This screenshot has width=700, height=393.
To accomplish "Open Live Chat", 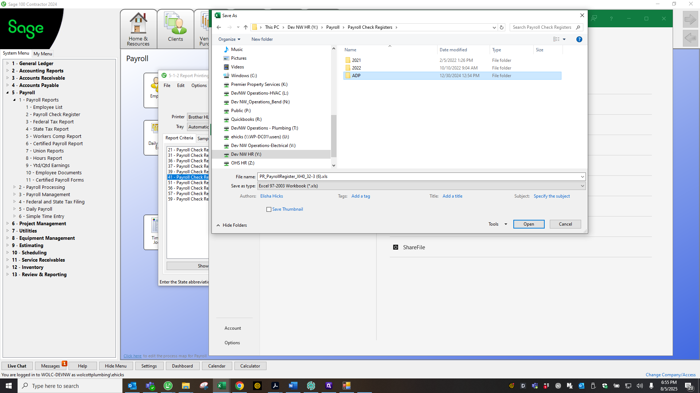I will (x=17, y=366).
